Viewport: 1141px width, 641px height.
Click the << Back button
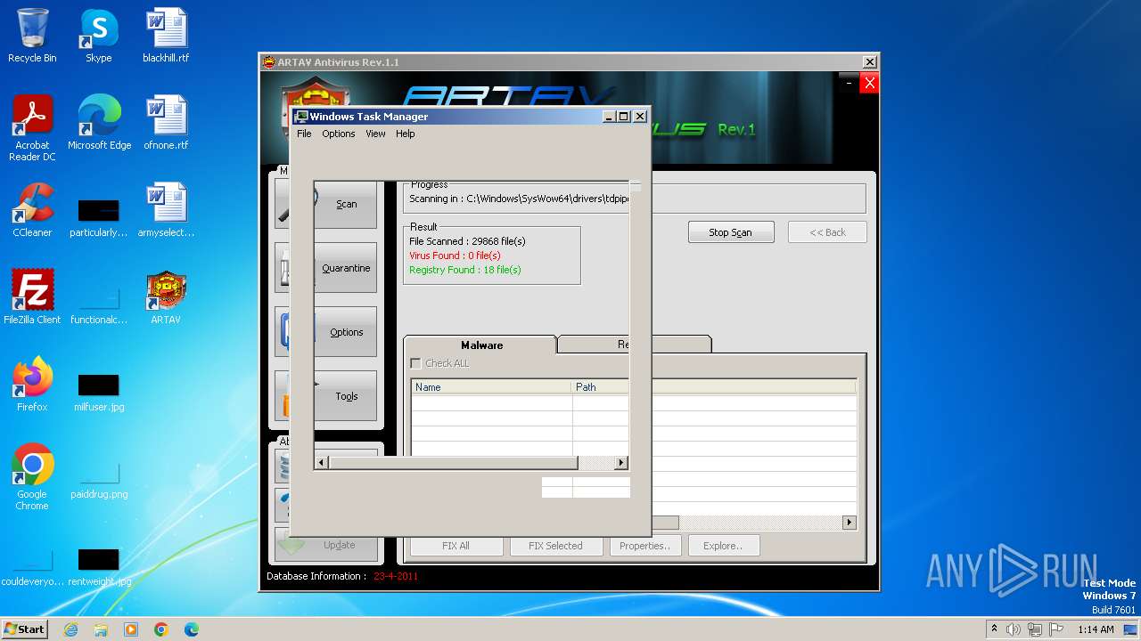click(827, 232)
